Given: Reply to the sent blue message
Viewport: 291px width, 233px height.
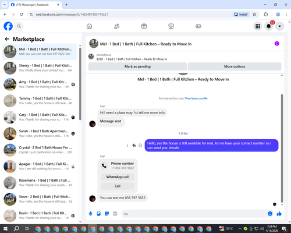Looking at the screenshot, I should pyautogui.click(x=134, y=145).
